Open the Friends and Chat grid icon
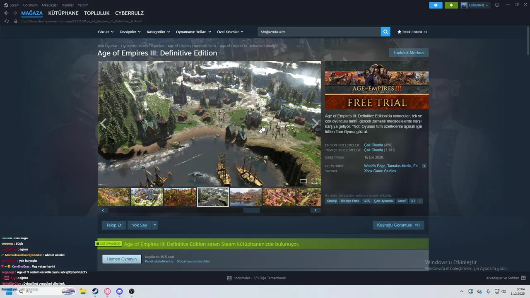530x298 pixels. pyautogui.click(x=523, y=278)
